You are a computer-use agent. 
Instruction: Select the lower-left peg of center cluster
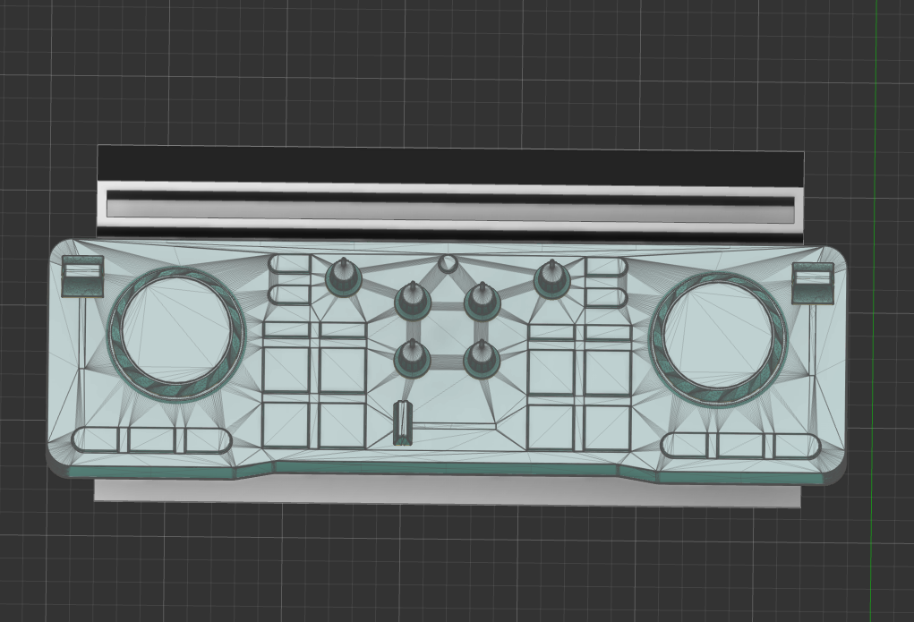click(414, 358)
